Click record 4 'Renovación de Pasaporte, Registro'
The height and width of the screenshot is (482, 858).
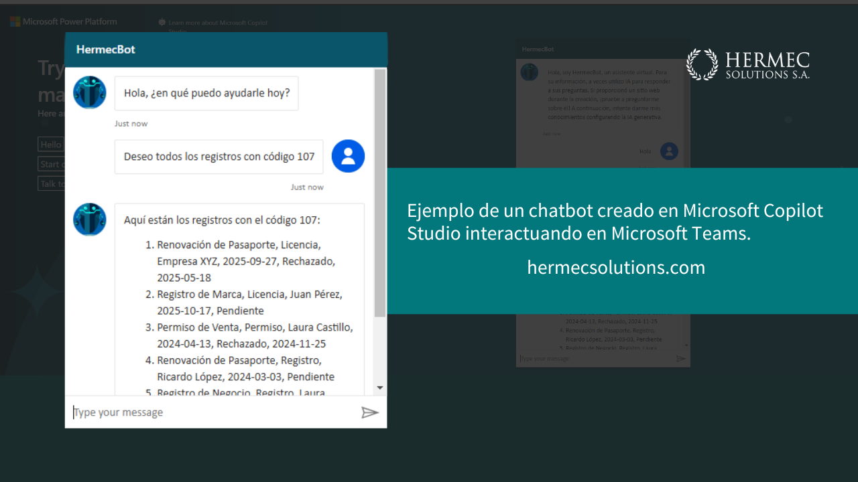point(240,369)
